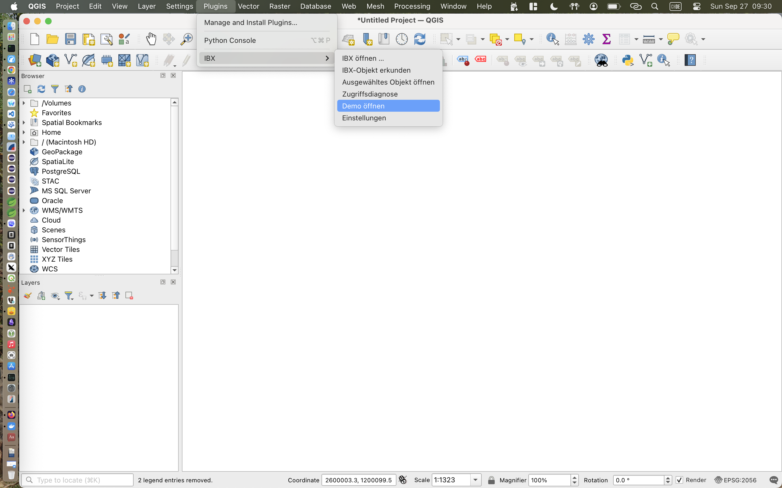Expand the / (Macintosh HD) tree item

24,142
